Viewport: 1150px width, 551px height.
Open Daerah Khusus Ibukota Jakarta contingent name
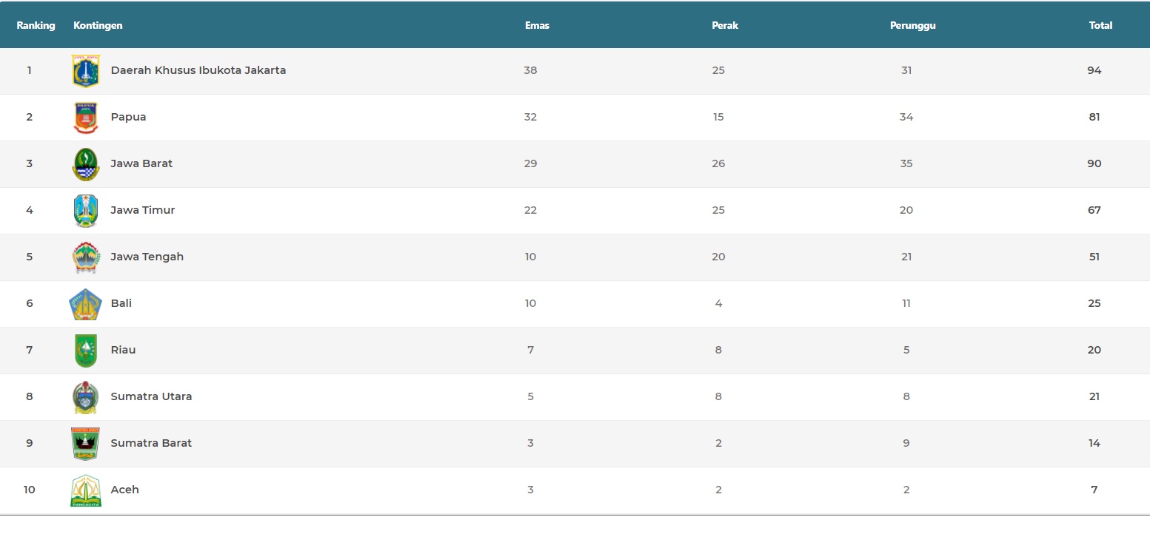[198, 70]
